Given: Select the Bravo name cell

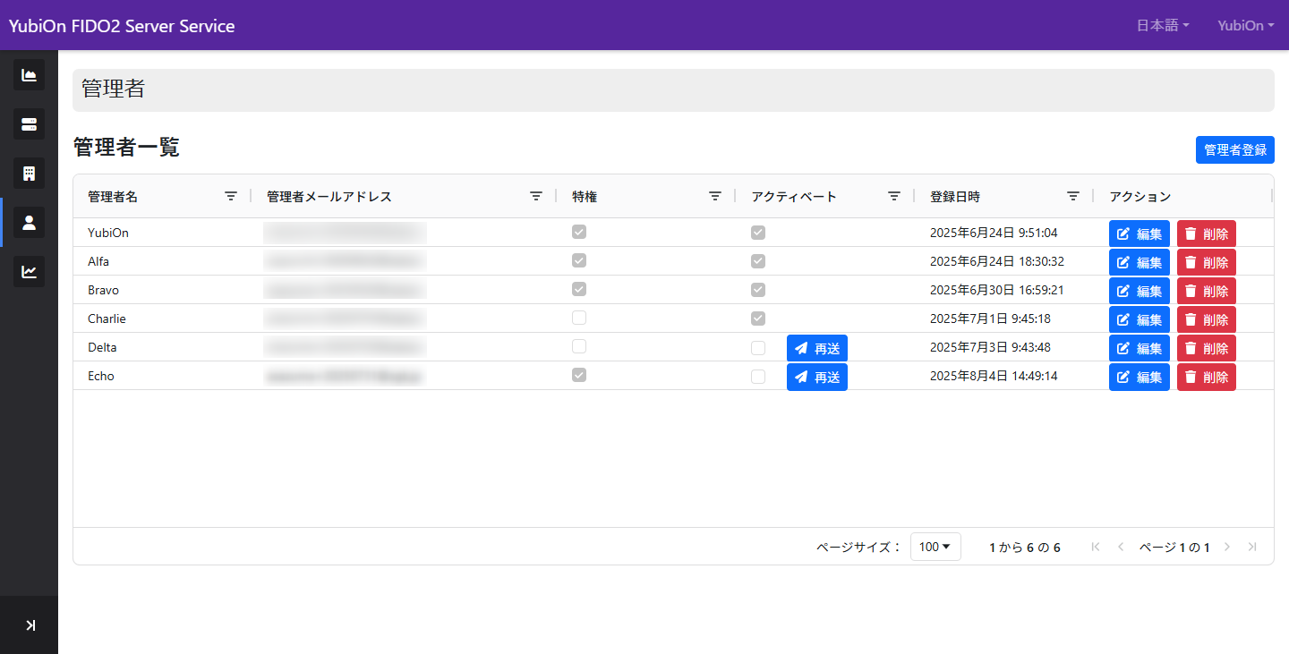Looking at the screenshot, I should point(103,290).
